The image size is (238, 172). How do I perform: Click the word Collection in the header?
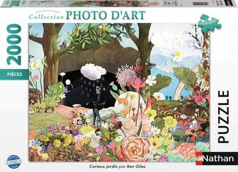46,17
